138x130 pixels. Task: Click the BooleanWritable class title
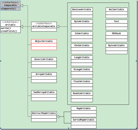click(82, 9)
